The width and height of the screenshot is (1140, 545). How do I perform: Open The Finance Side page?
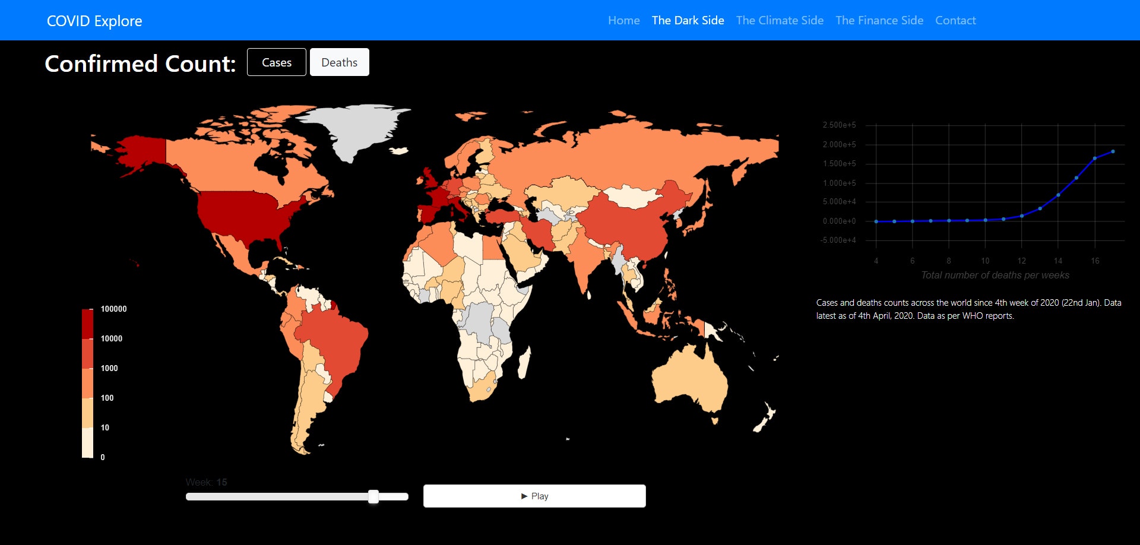(x=879, y=20)
